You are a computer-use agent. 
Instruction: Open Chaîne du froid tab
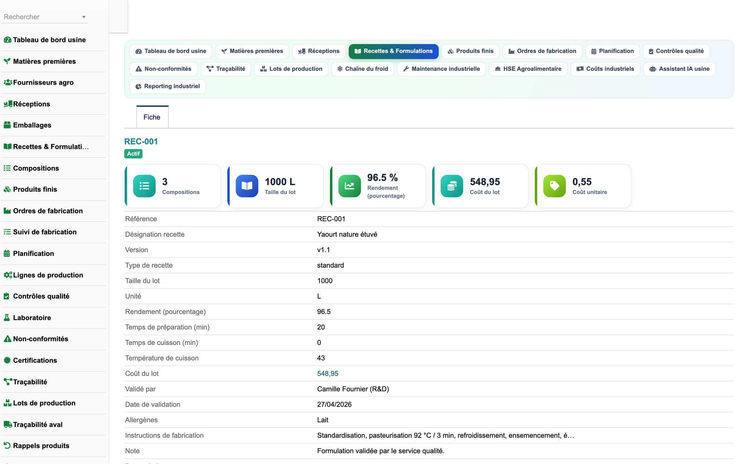click(363, 69)
